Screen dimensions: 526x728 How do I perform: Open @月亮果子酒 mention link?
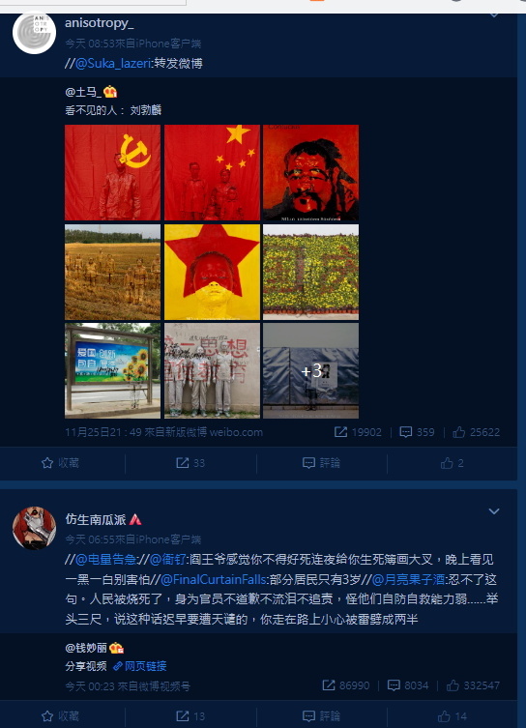tap(409, 579)
